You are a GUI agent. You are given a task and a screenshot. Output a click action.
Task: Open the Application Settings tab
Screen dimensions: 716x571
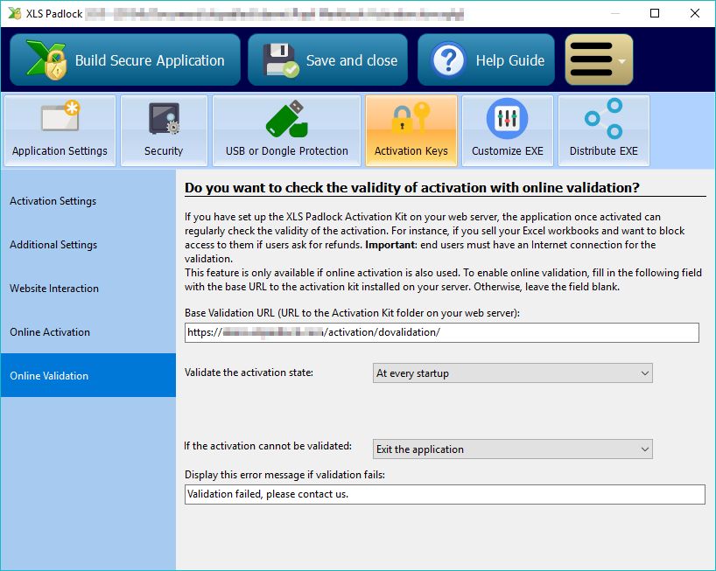60,131
